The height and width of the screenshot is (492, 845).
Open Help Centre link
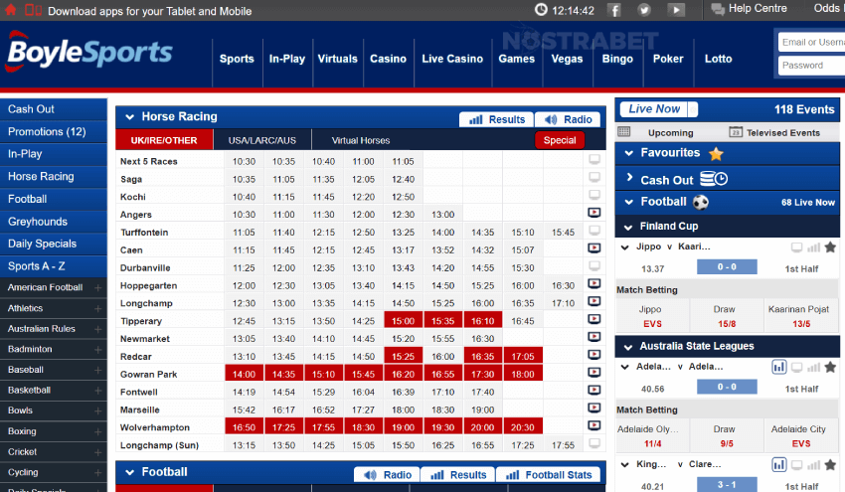(x=750, y=9)
